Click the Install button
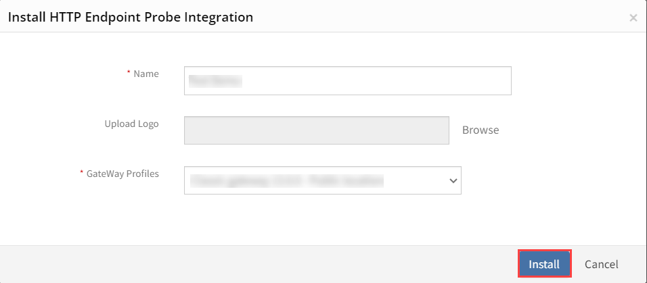 [x=544, y=264]
